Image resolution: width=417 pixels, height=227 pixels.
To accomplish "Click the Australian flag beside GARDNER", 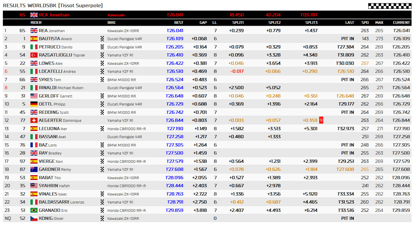I will [34, 169].
